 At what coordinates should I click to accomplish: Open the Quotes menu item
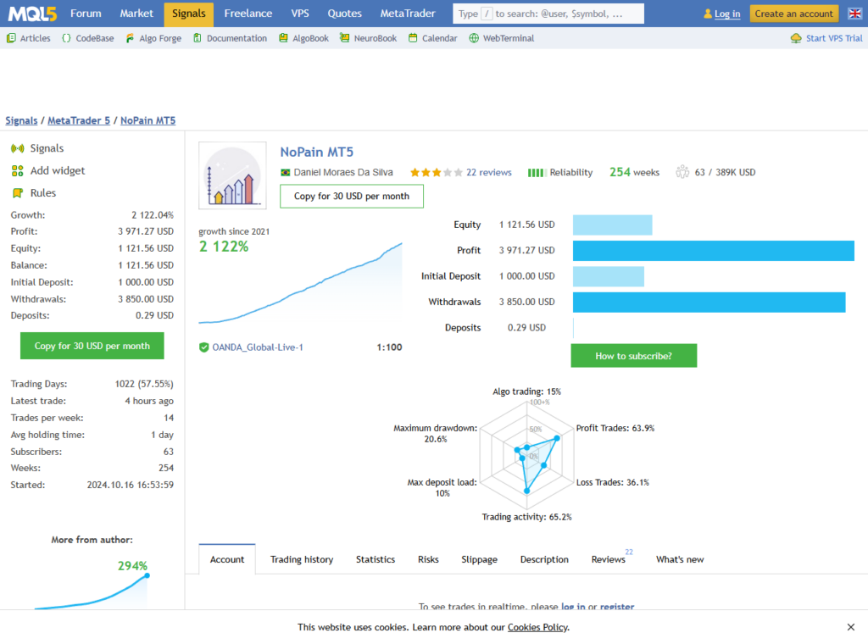click(x=344, y=14)
